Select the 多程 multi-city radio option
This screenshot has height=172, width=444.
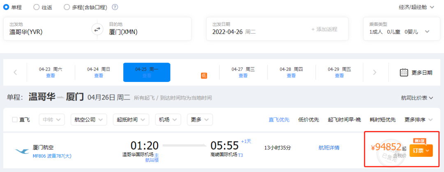[x=67, y=7]
